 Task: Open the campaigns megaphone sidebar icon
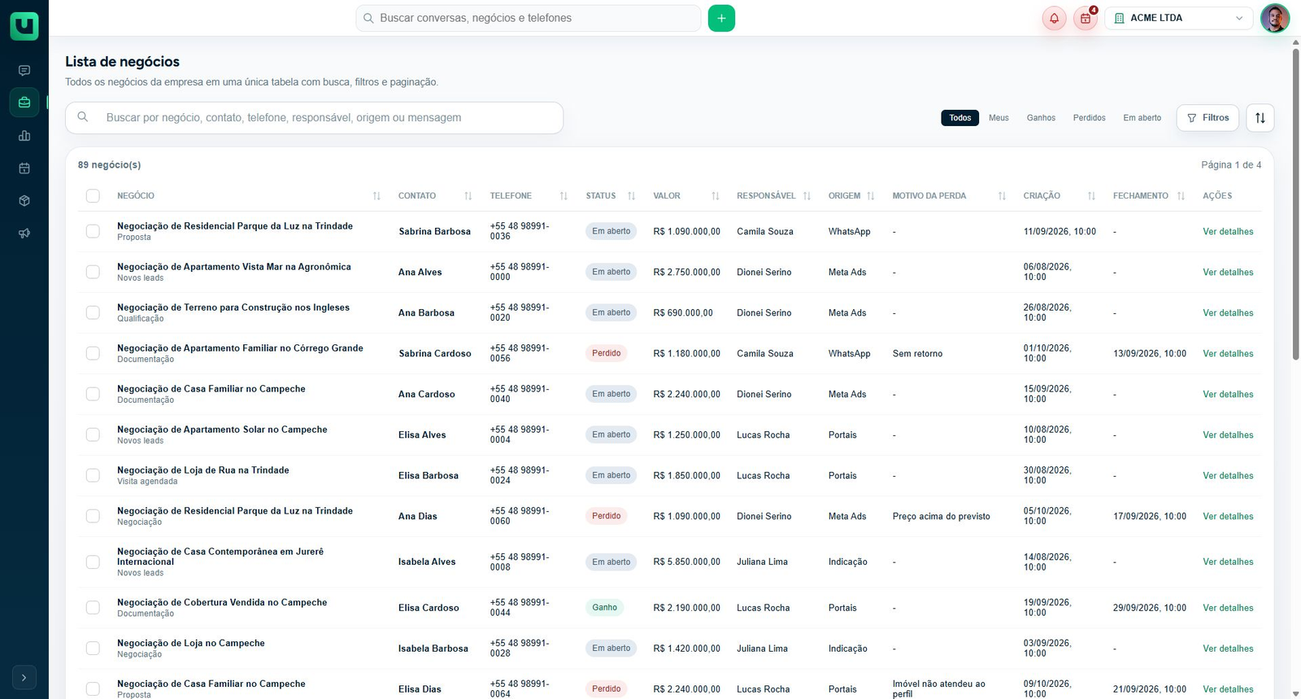[x=24, y=234]
